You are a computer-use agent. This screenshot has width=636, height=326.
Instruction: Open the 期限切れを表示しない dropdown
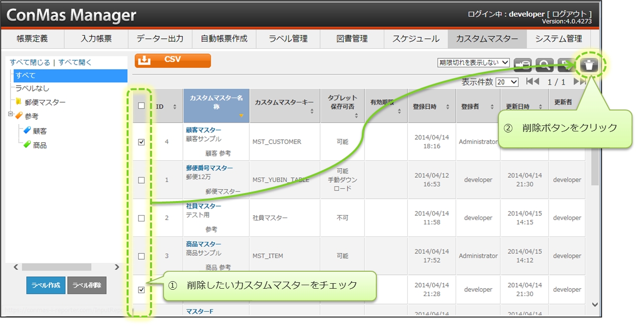coord(473,63)
